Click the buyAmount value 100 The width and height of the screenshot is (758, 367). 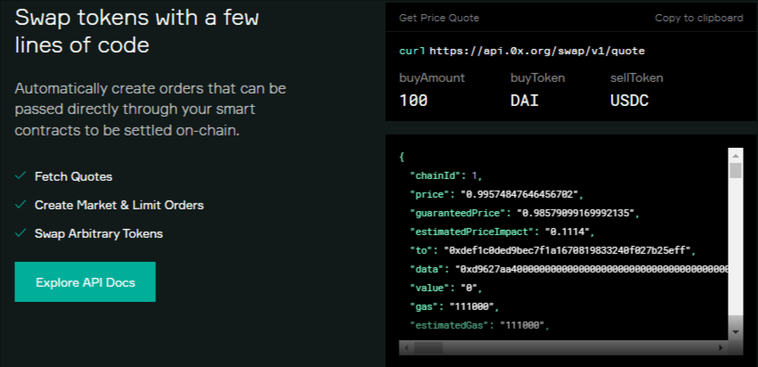pos(413,101)
